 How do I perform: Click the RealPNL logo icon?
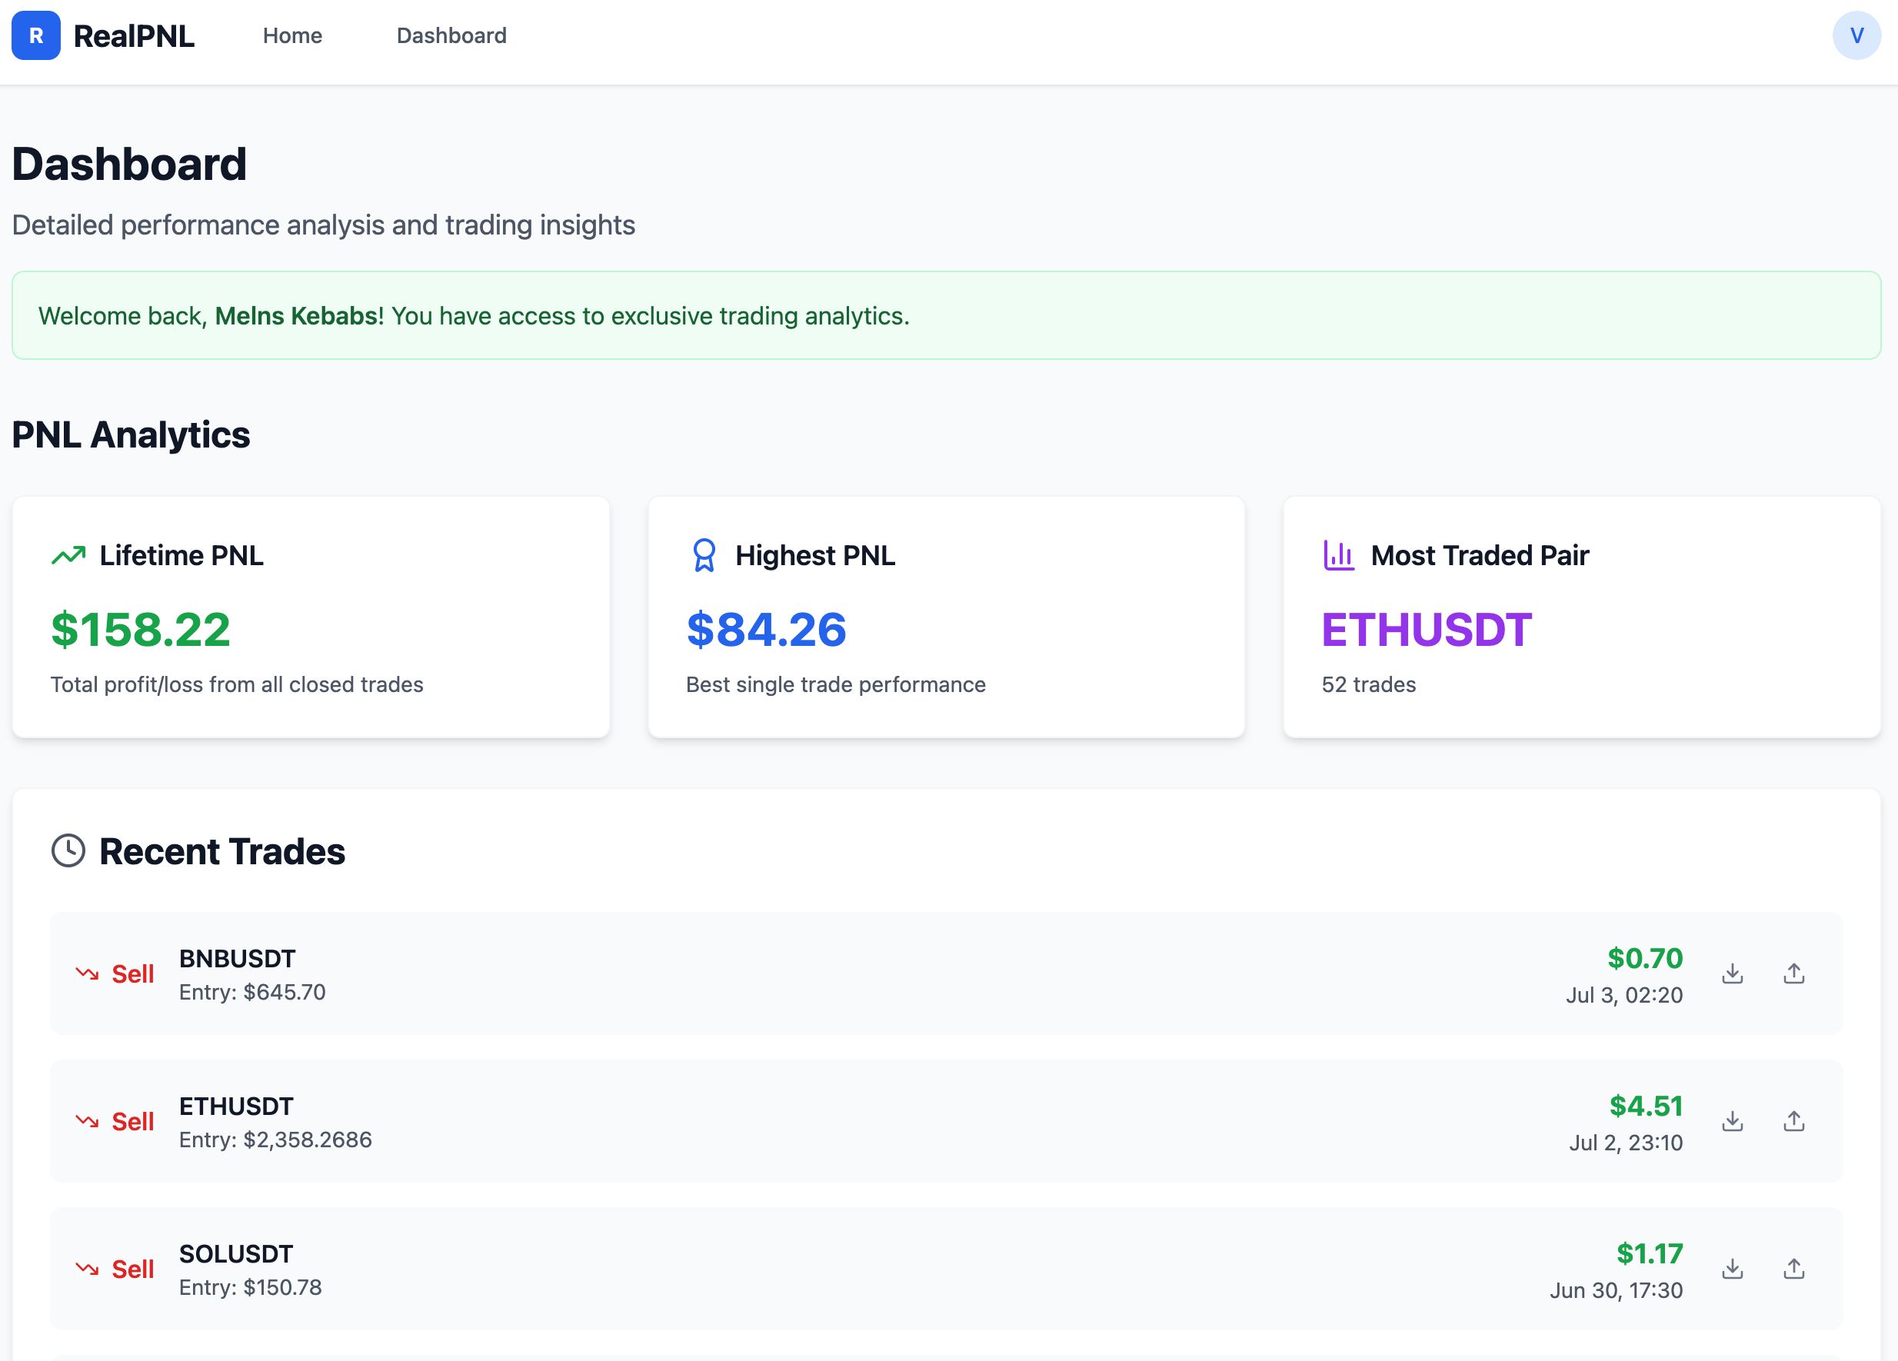(x=36, y=35)
